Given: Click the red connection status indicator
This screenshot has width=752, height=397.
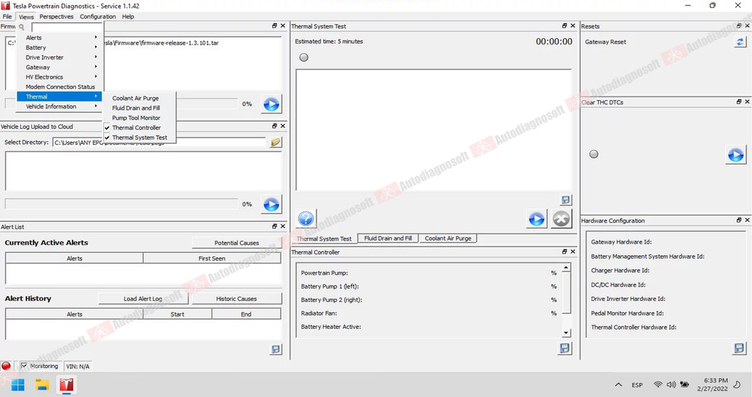Looking at the screenshot, I should click(6, 366).
